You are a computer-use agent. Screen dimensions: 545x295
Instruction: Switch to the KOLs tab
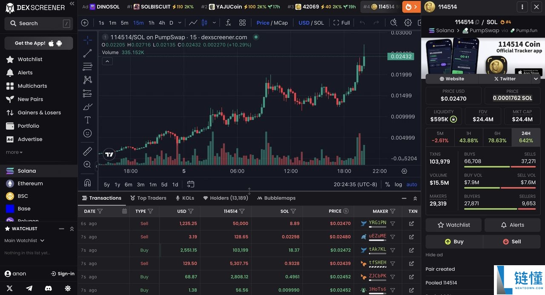coord(185,198)
